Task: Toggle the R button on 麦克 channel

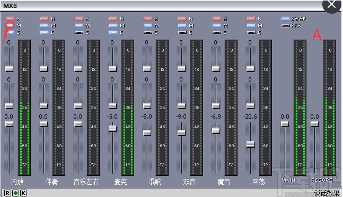Action: [x=113, y=19]
